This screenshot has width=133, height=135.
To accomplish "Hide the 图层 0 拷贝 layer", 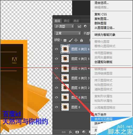I will pos(56,97).
